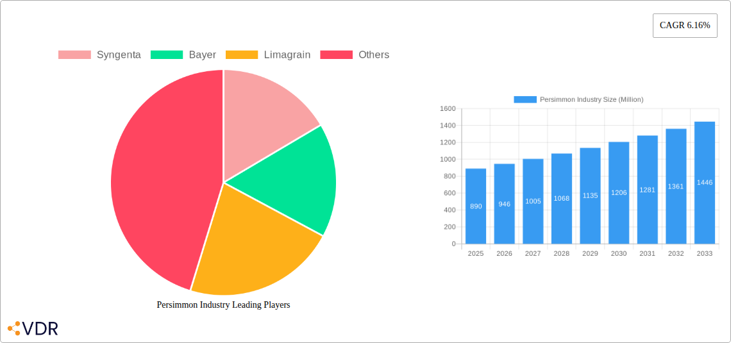Select the red Others pie slice
Viewport: 731px width, 343px height.
pyautogui.click(x=160, y=180)
